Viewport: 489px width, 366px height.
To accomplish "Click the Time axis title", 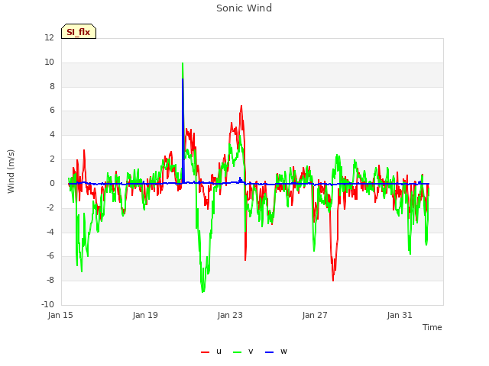I will (x=432, y=327).
